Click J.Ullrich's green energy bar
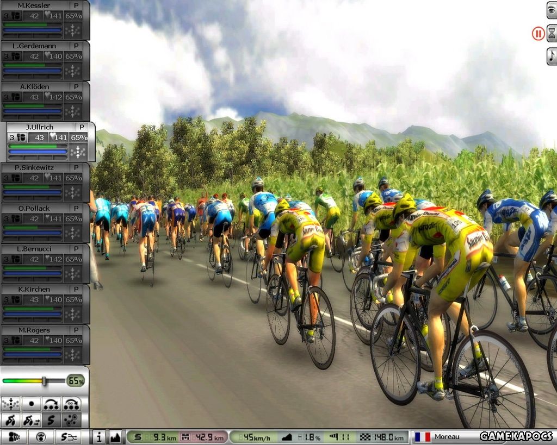Screen dimensions: 557x445 pos(37,146)
